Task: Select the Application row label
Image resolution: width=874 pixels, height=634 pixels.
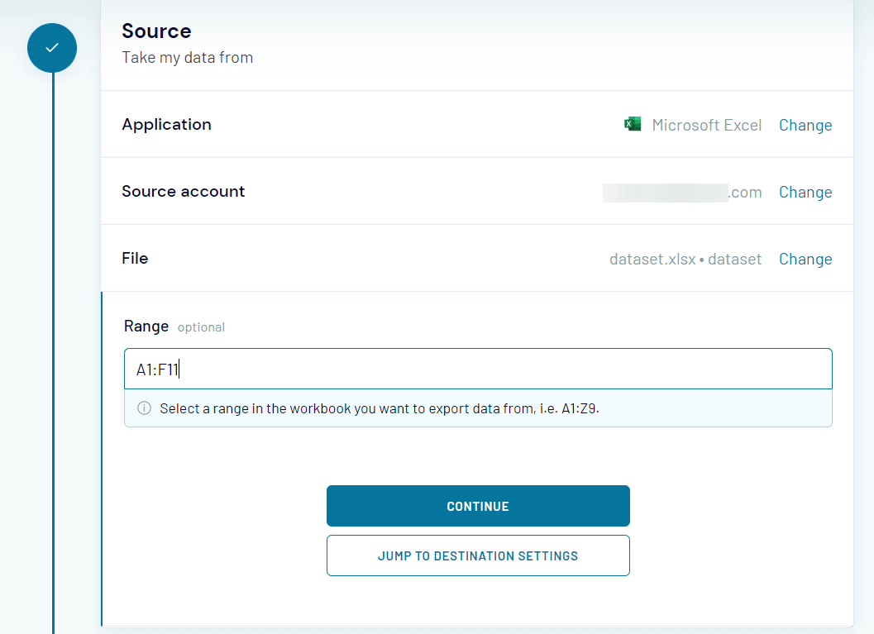Action: [166, 125]
